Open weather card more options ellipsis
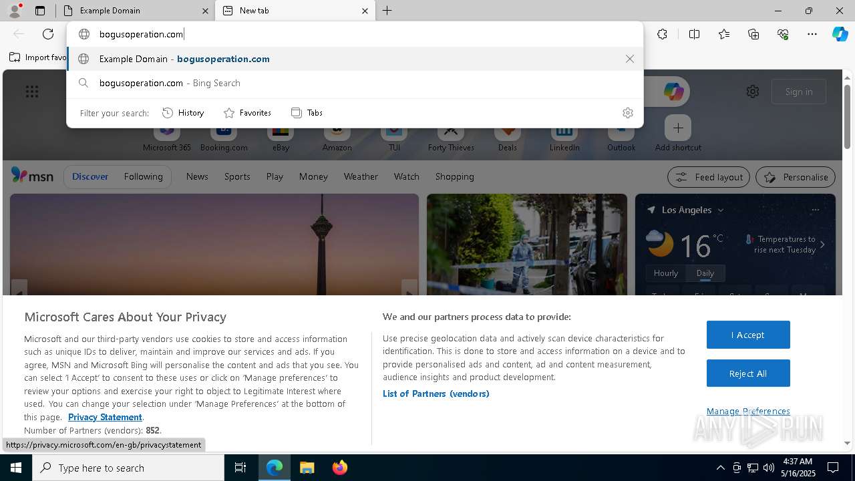This screenshot has height=481, width=855. coord(815,210)
